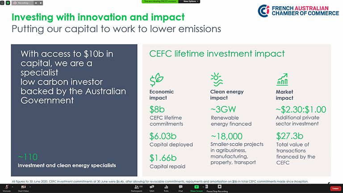The height and width of the screenshot is (193, 343).
Task: Click the Recording status indicator
Action: click(x=23, y=3)
